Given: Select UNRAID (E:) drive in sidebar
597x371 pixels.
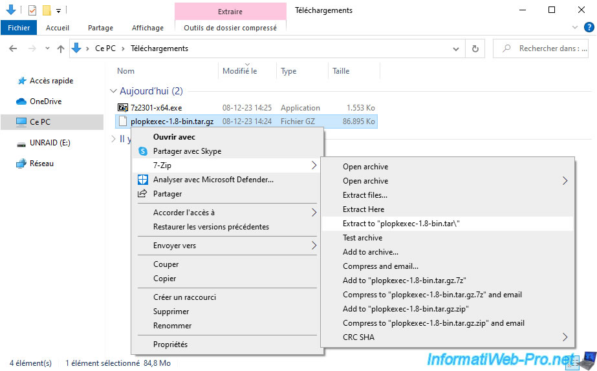Looking at the screenshot, I should [x=50, y=143].
